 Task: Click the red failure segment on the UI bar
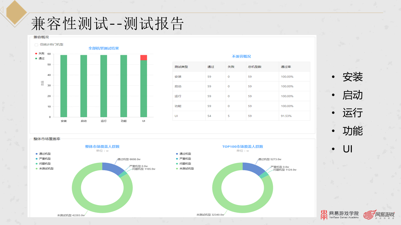[143, 57]
